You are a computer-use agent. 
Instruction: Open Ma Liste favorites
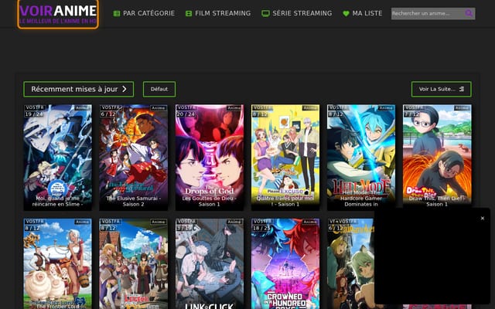coord(363,13)
